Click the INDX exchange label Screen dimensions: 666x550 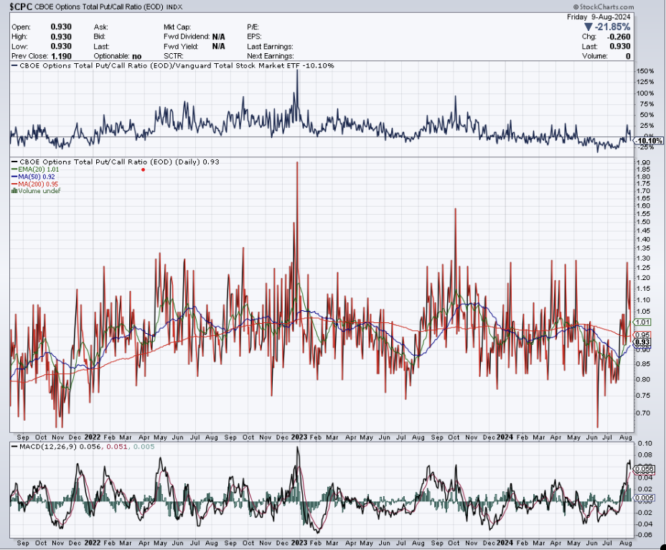174,6
